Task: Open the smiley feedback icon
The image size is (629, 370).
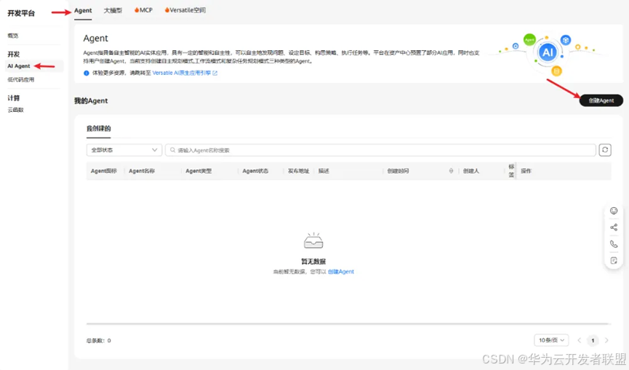Action: click(x=614, y=211)
